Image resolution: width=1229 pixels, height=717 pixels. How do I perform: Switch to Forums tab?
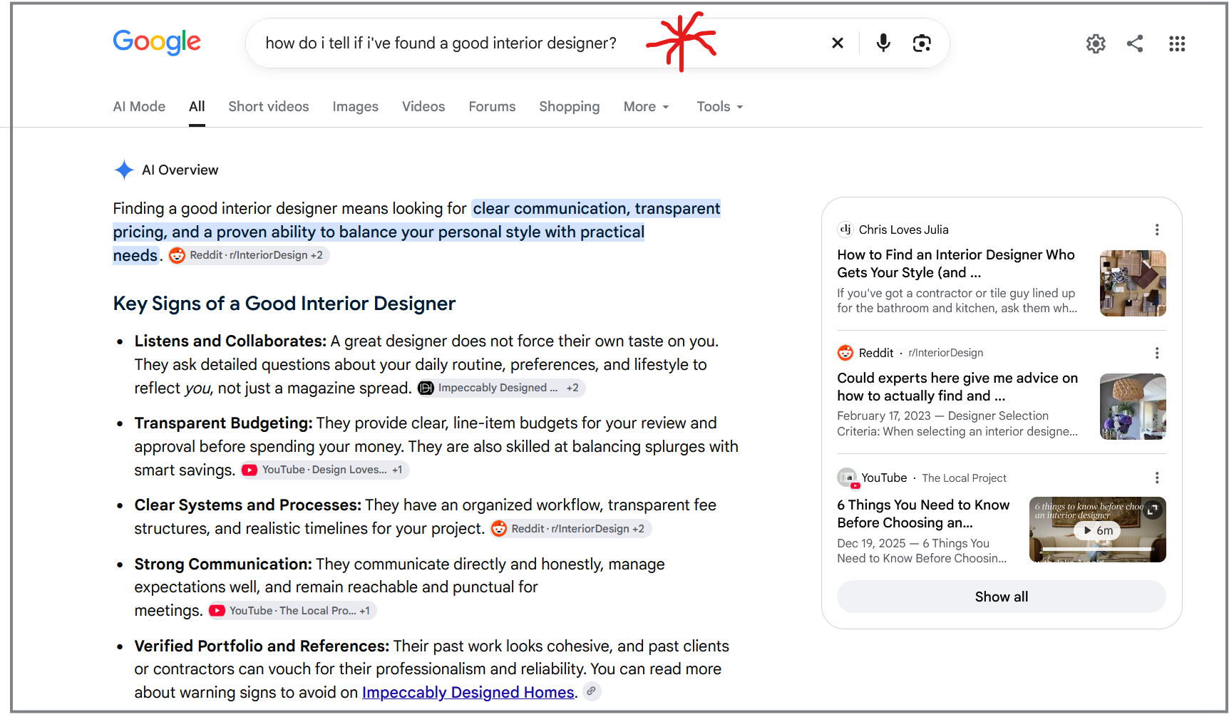click(x=492, y=107)
